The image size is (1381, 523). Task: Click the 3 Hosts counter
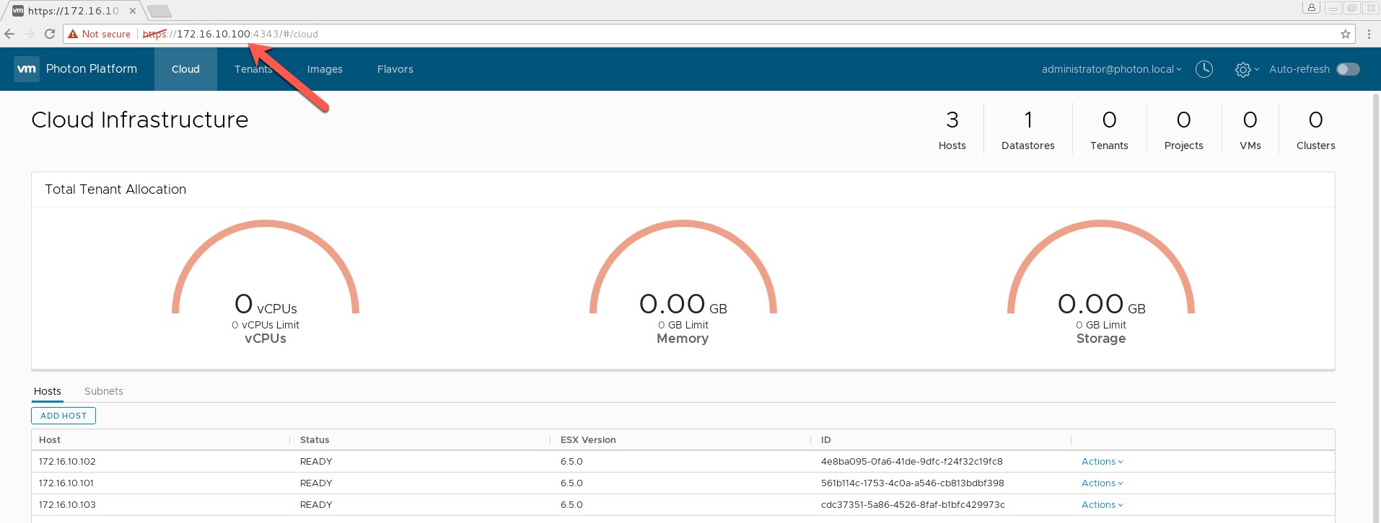952,130
